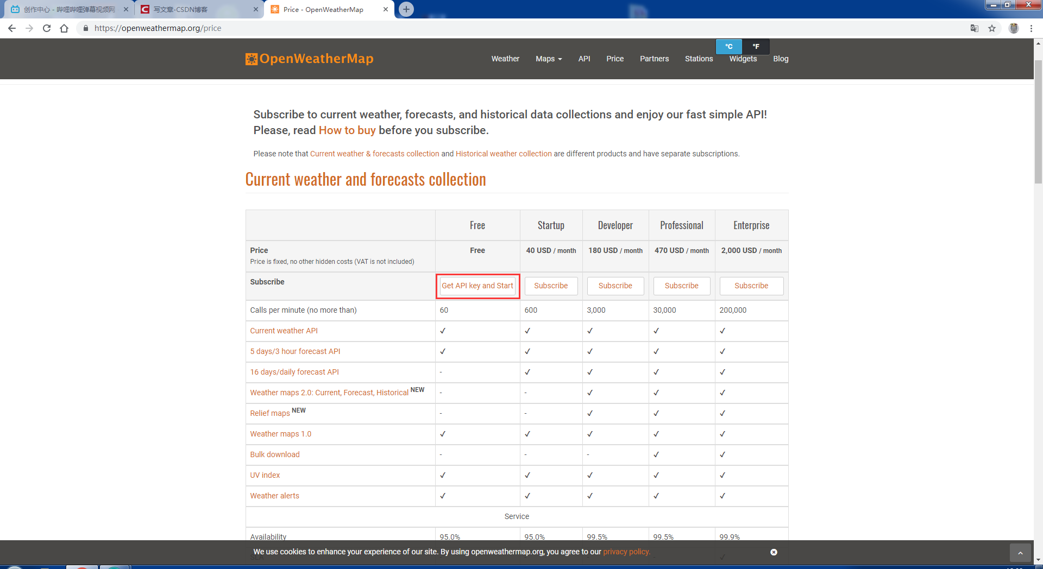Click Get API key and Start button

(477, 286)
